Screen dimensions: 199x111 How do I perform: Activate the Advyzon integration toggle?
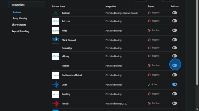point(175,21)
